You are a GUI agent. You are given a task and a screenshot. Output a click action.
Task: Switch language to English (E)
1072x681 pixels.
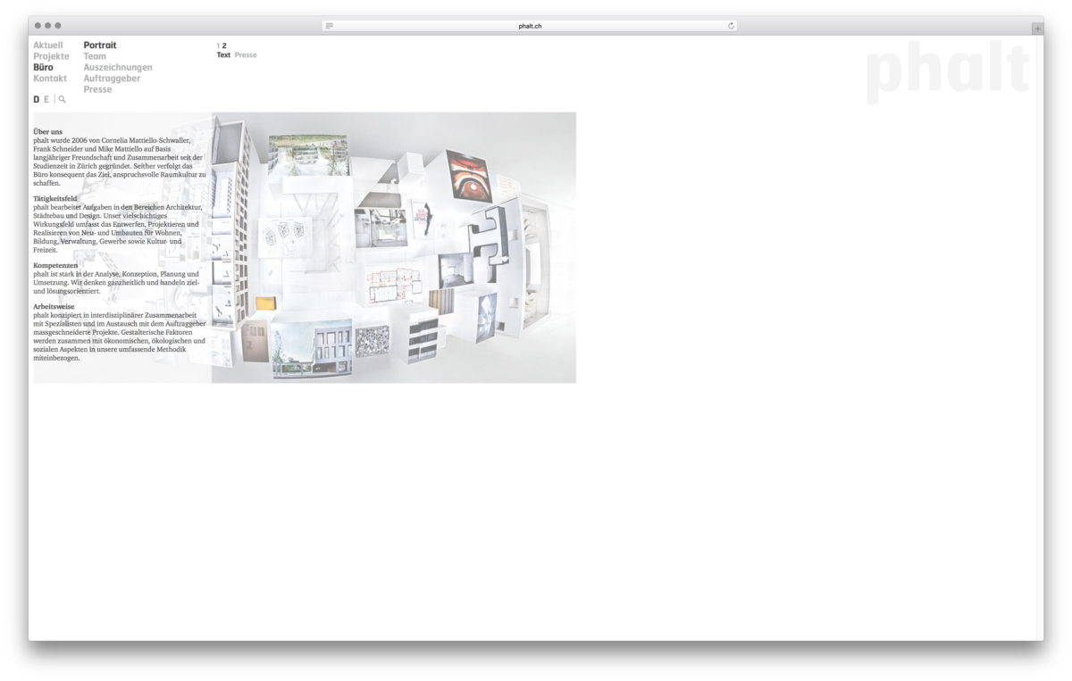[46, 99]
